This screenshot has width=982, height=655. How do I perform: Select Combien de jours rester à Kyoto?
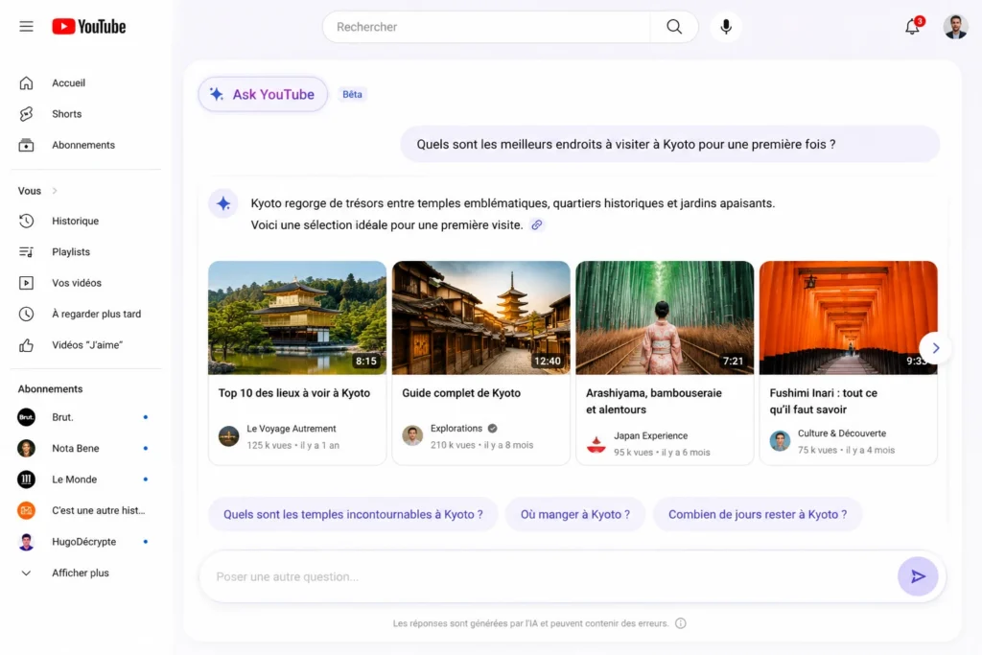[758, 514]
